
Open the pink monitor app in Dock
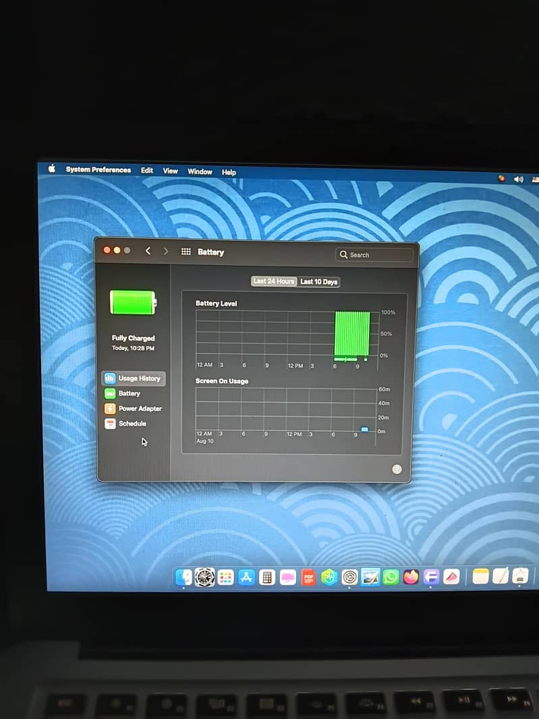(287, 577)
